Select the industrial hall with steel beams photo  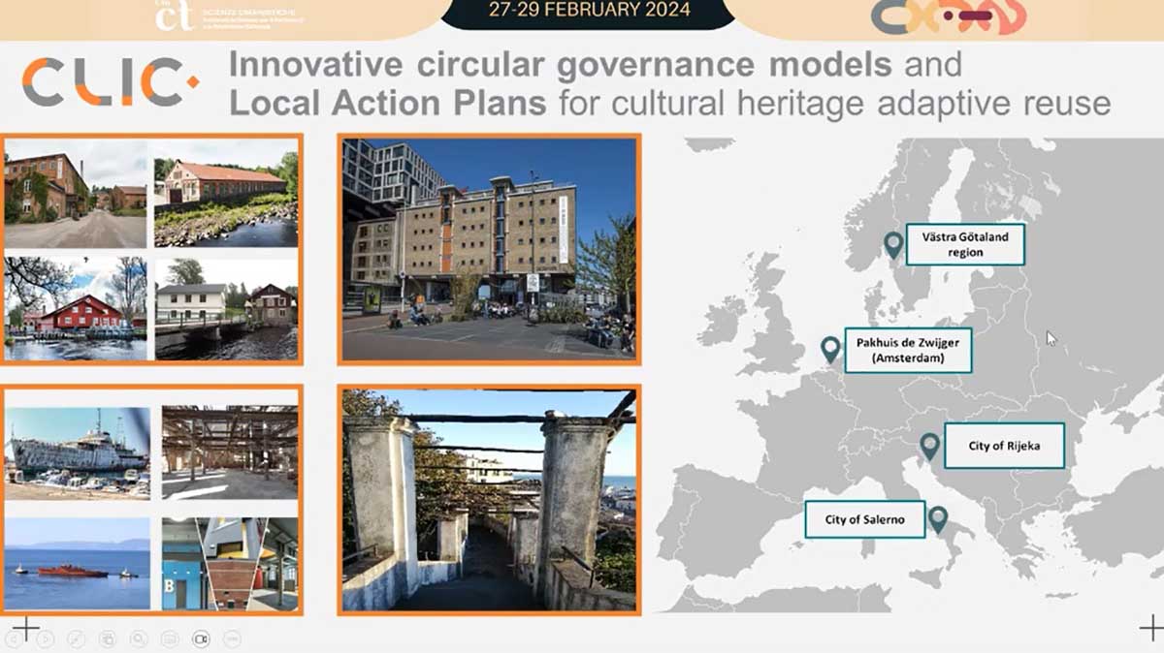click(230, 453)
